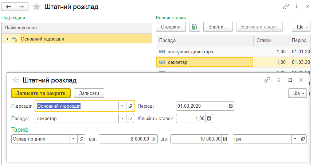Open tariff type dropdown arrow
This screenshot has height=165, width=313.
click(74, 139)
